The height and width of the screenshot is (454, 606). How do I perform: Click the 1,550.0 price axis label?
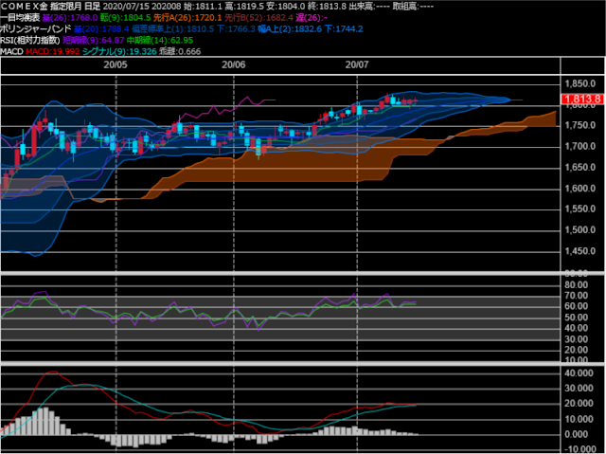point(580,209)
